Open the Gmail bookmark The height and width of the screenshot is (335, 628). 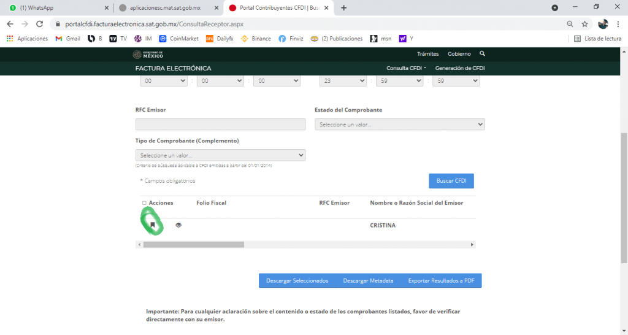tap(68, 39)
